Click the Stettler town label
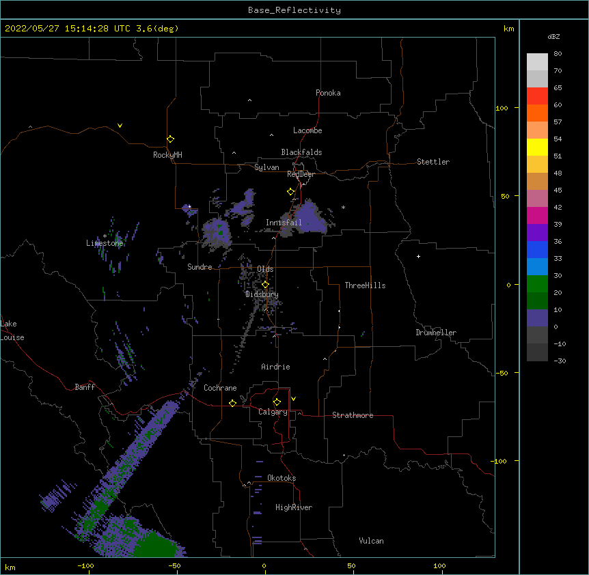Screen dimensions: 589x575 433,162
